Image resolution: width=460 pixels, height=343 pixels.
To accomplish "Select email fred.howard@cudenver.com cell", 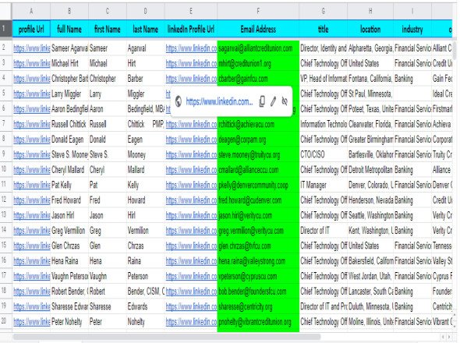I will coord(258,200).
